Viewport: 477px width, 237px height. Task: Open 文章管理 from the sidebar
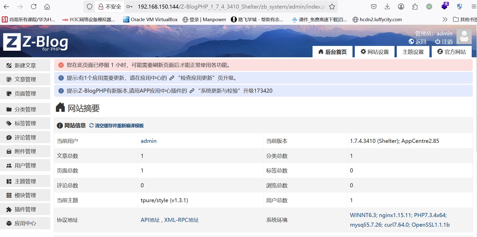[25, 80]
